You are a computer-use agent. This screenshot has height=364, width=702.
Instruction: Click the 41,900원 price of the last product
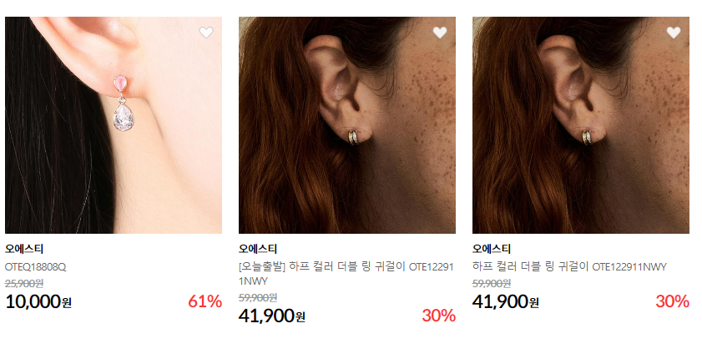[506, 301]
